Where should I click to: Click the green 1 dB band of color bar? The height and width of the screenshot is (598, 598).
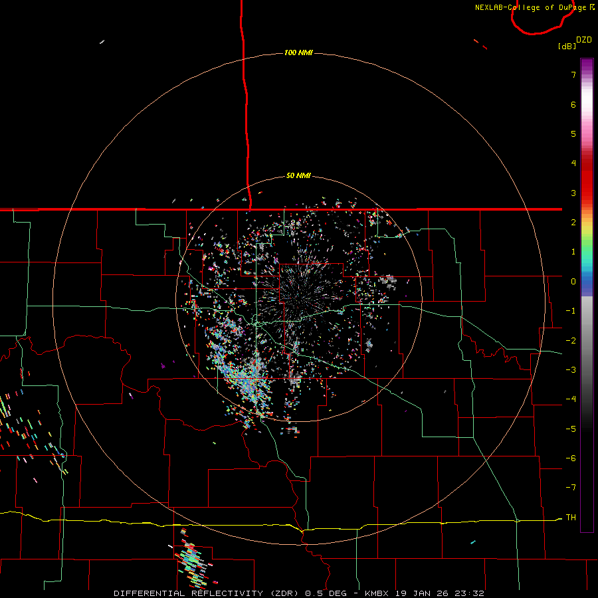587,252
